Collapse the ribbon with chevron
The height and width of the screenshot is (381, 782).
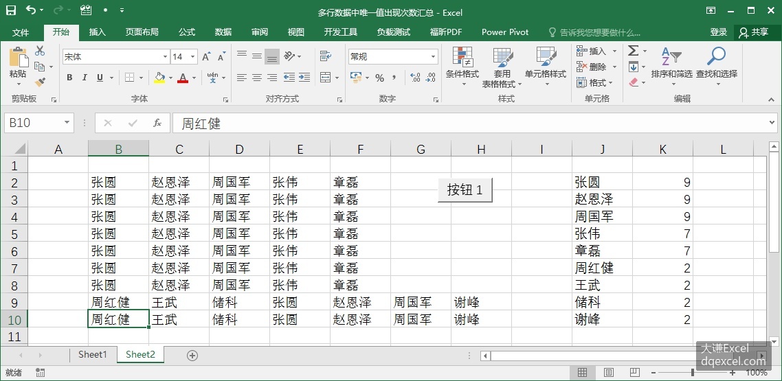click(x=772, y=100)
